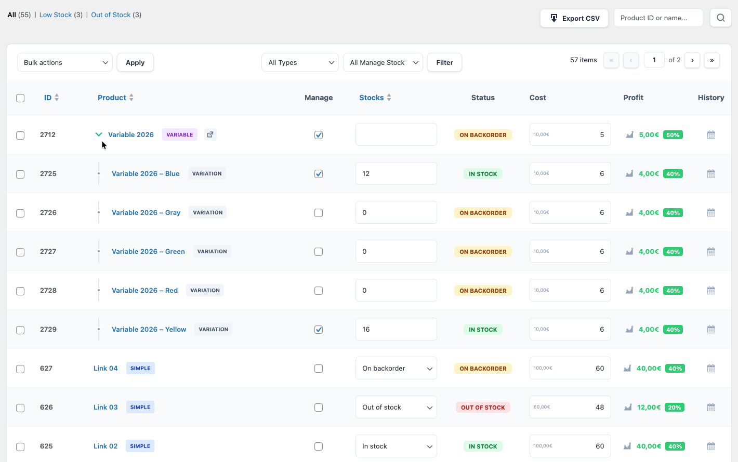Select all products with header checkbox

pyautogui.click(x=20, y=98)
